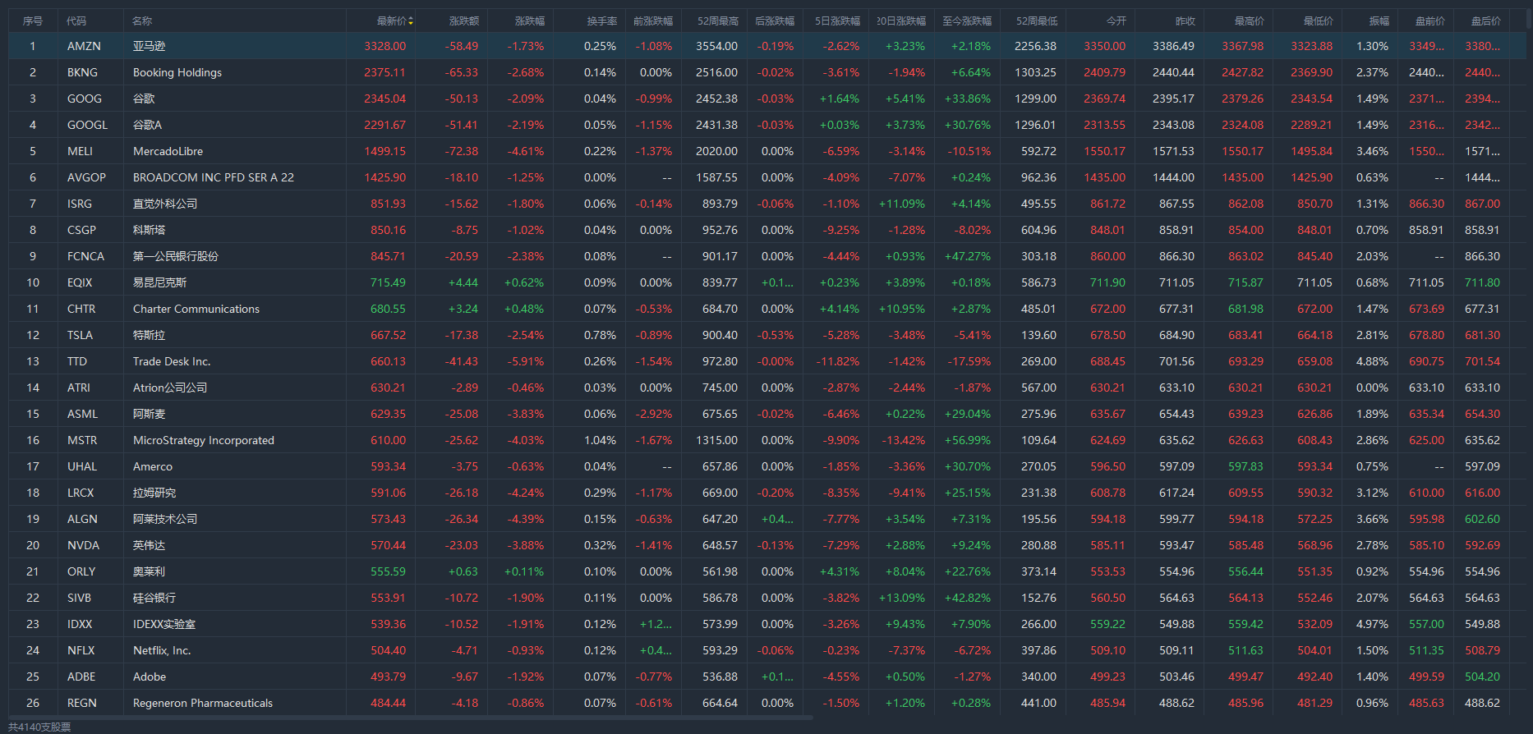This screenshot has width=1533, height=734.
Task: Click the 最低价 column header
Action: [1319, 21]
